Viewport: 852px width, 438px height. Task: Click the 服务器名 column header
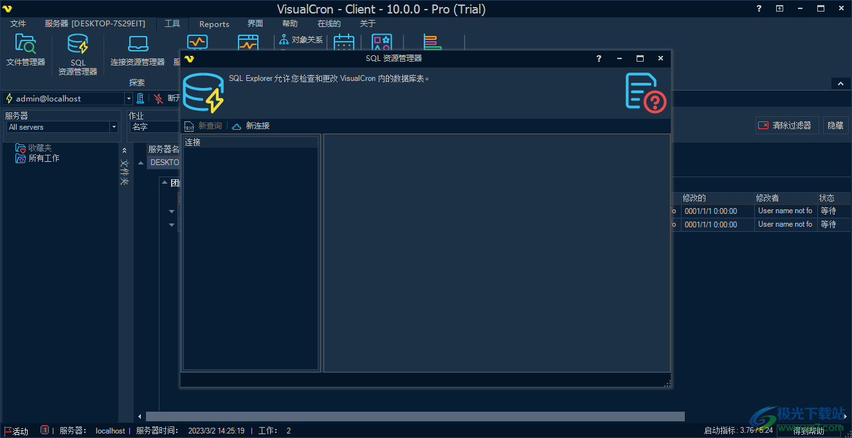[x=163, y=149]
